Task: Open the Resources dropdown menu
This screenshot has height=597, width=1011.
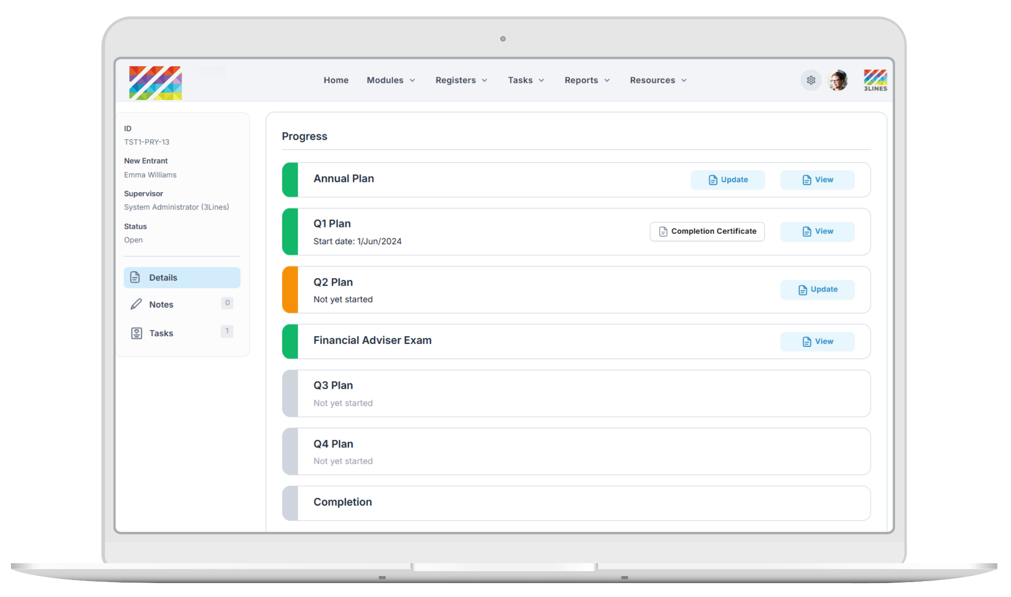Action: 658,80
